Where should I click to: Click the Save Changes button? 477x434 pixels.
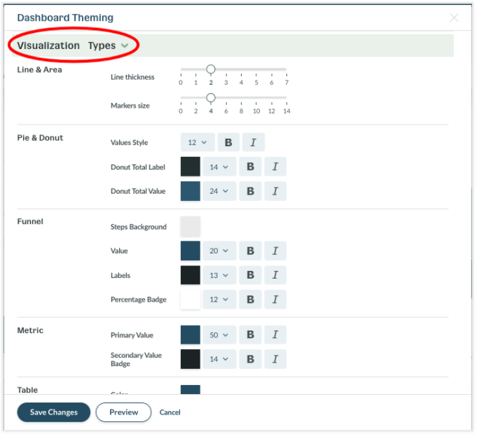tap(54, 412)
